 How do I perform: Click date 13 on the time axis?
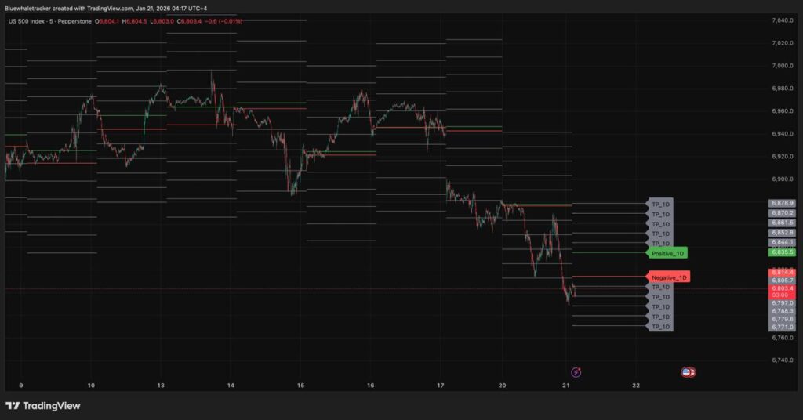pyautogui.click(x=162, y=386)
